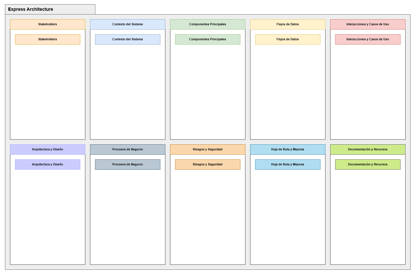Select the inner Interacciones y Casos de Uso card

pos(368,39)
